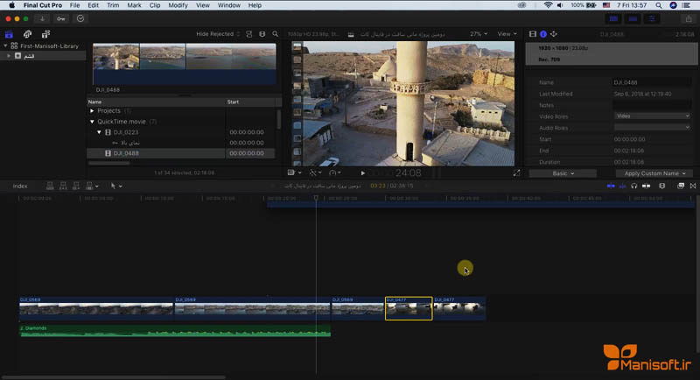Open the 27% viewer zoom dropdown
The width and height of the screenshot is (700, 380).
click(x=478, y=34)
